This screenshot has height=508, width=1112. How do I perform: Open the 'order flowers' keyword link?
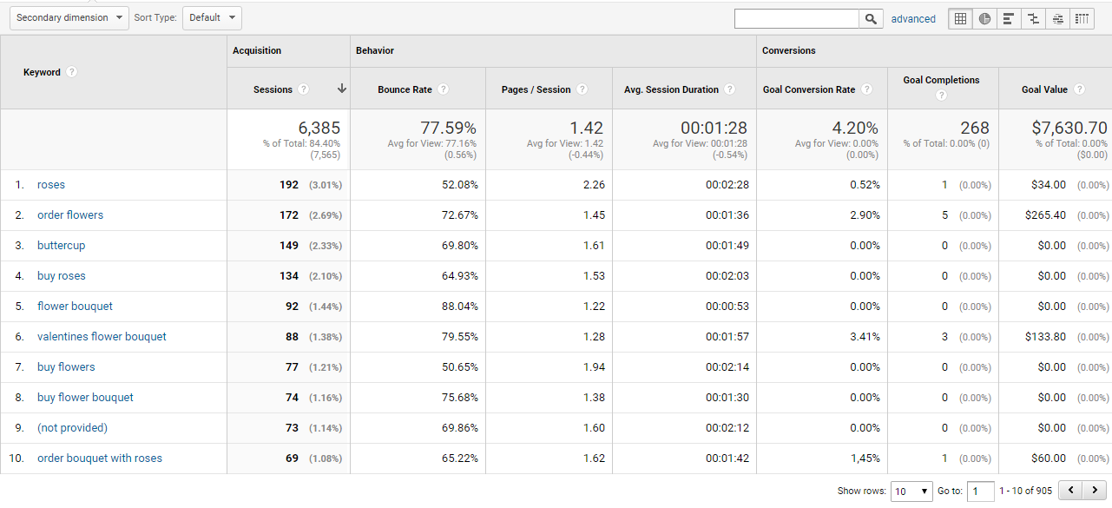(x=70, y=215)
